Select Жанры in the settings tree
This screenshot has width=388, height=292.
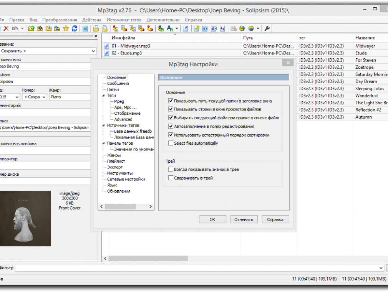coord(114,155)
